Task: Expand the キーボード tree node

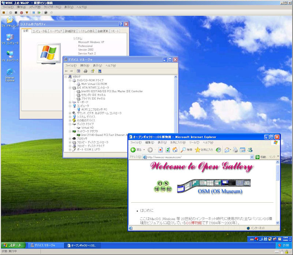Action: (x=70, y=102)
